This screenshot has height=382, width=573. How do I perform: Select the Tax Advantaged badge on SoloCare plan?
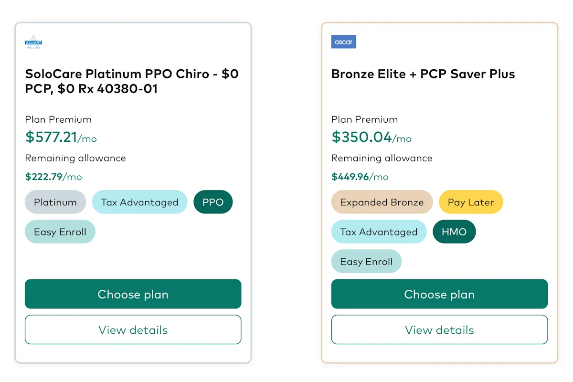click(139, 202)
